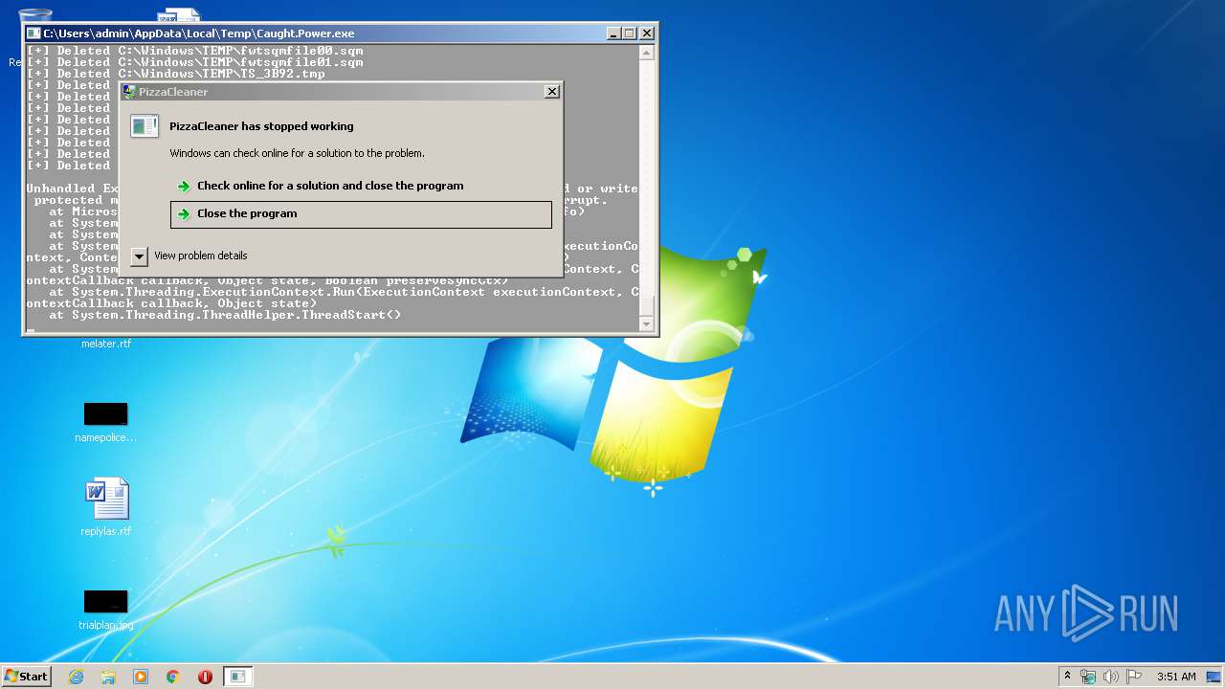The width and height of the screenshot is (1225, 689).
Task: Click the volume speaker tray icon
Action: coord(1111,677)
